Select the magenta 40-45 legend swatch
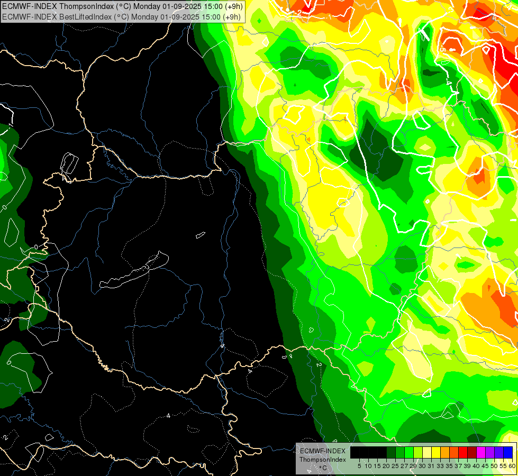 pos(481,452)
